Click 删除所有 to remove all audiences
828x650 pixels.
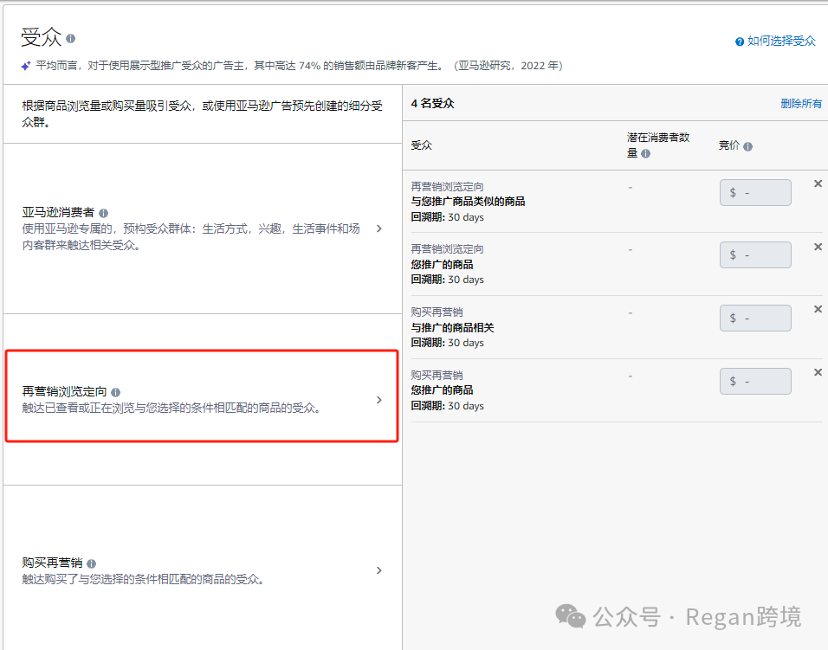coord(801,103)
